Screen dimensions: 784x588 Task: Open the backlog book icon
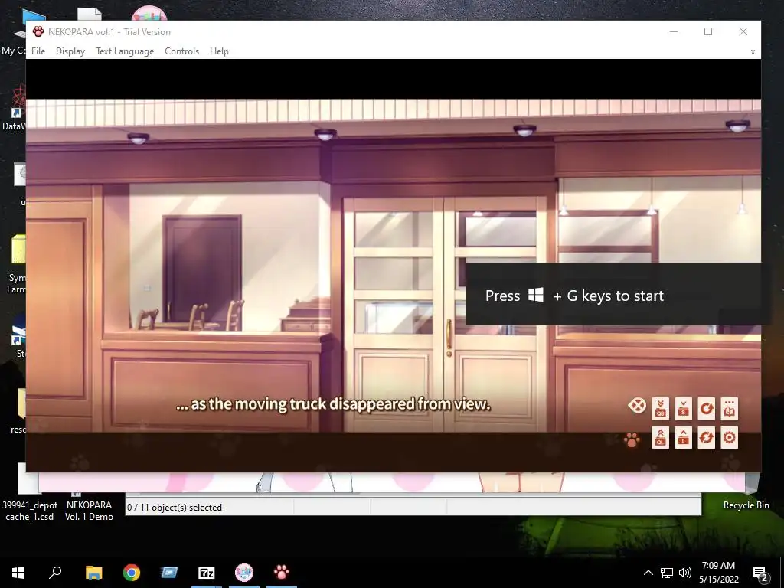[x=729, y=409]
